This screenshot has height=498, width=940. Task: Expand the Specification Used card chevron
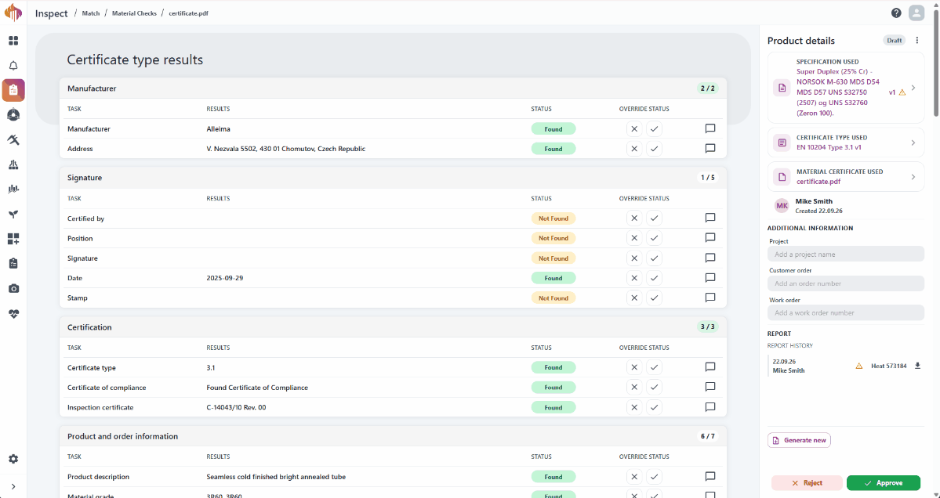tap(913, 88)
